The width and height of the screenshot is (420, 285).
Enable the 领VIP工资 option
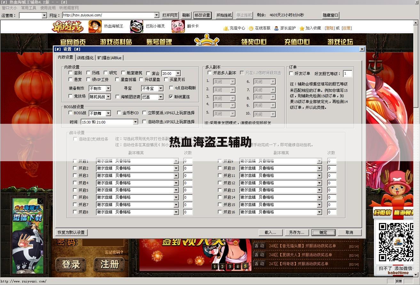89,79
